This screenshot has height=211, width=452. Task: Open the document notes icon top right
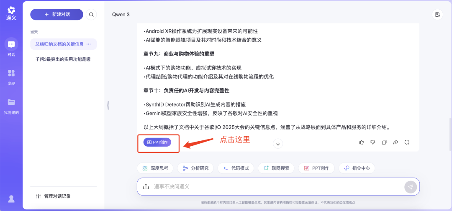click(x=437, y=15)
